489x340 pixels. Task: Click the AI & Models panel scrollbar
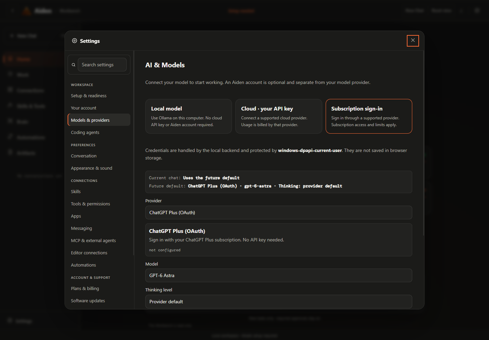423,143
